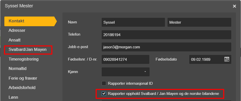Select the Kontakt tab
This screenshot has width=241, height=101.
(x=30, y=21)
